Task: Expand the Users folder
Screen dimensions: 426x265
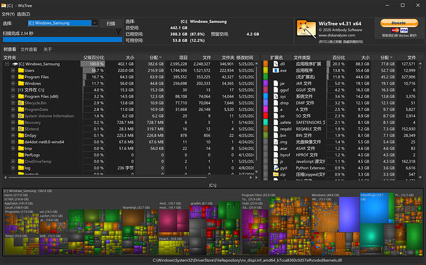Action: [13, 70]
